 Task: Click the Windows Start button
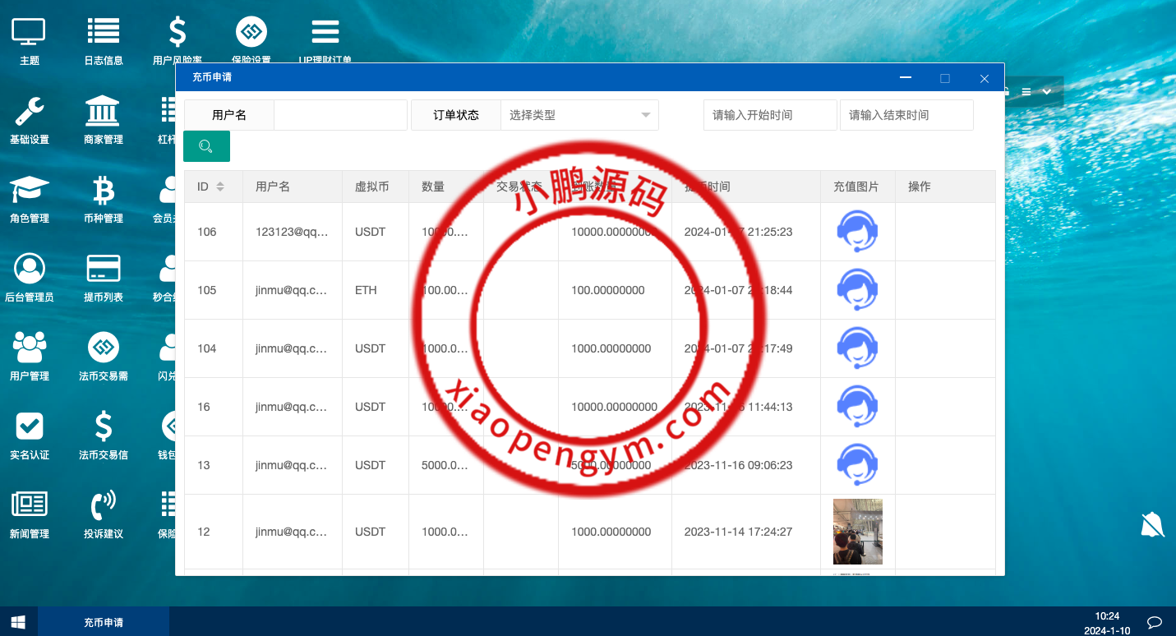click(17, 621)
